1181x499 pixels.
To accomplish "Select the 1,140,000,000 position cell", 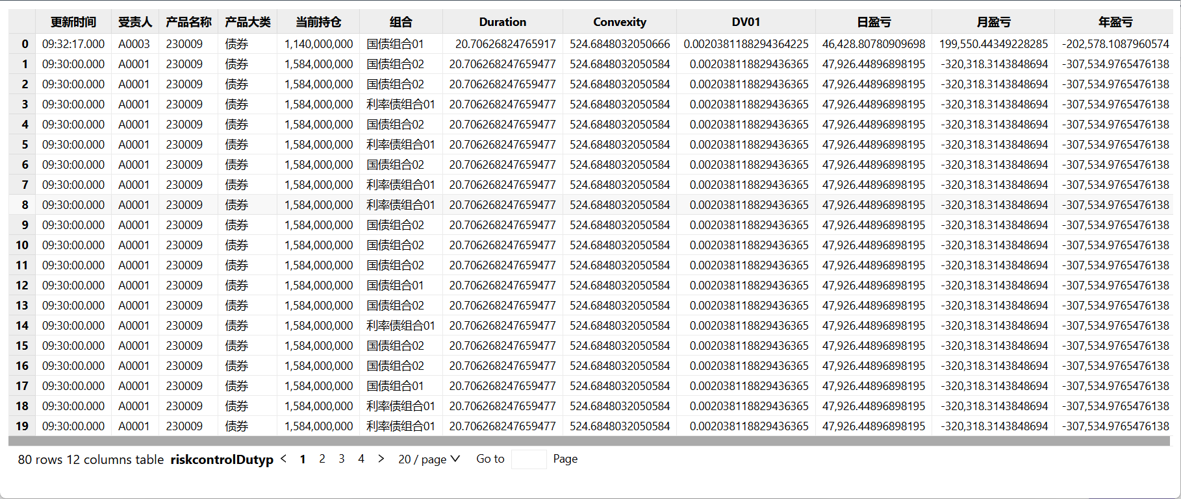I will pyautogui.click(x=318, y=44).
